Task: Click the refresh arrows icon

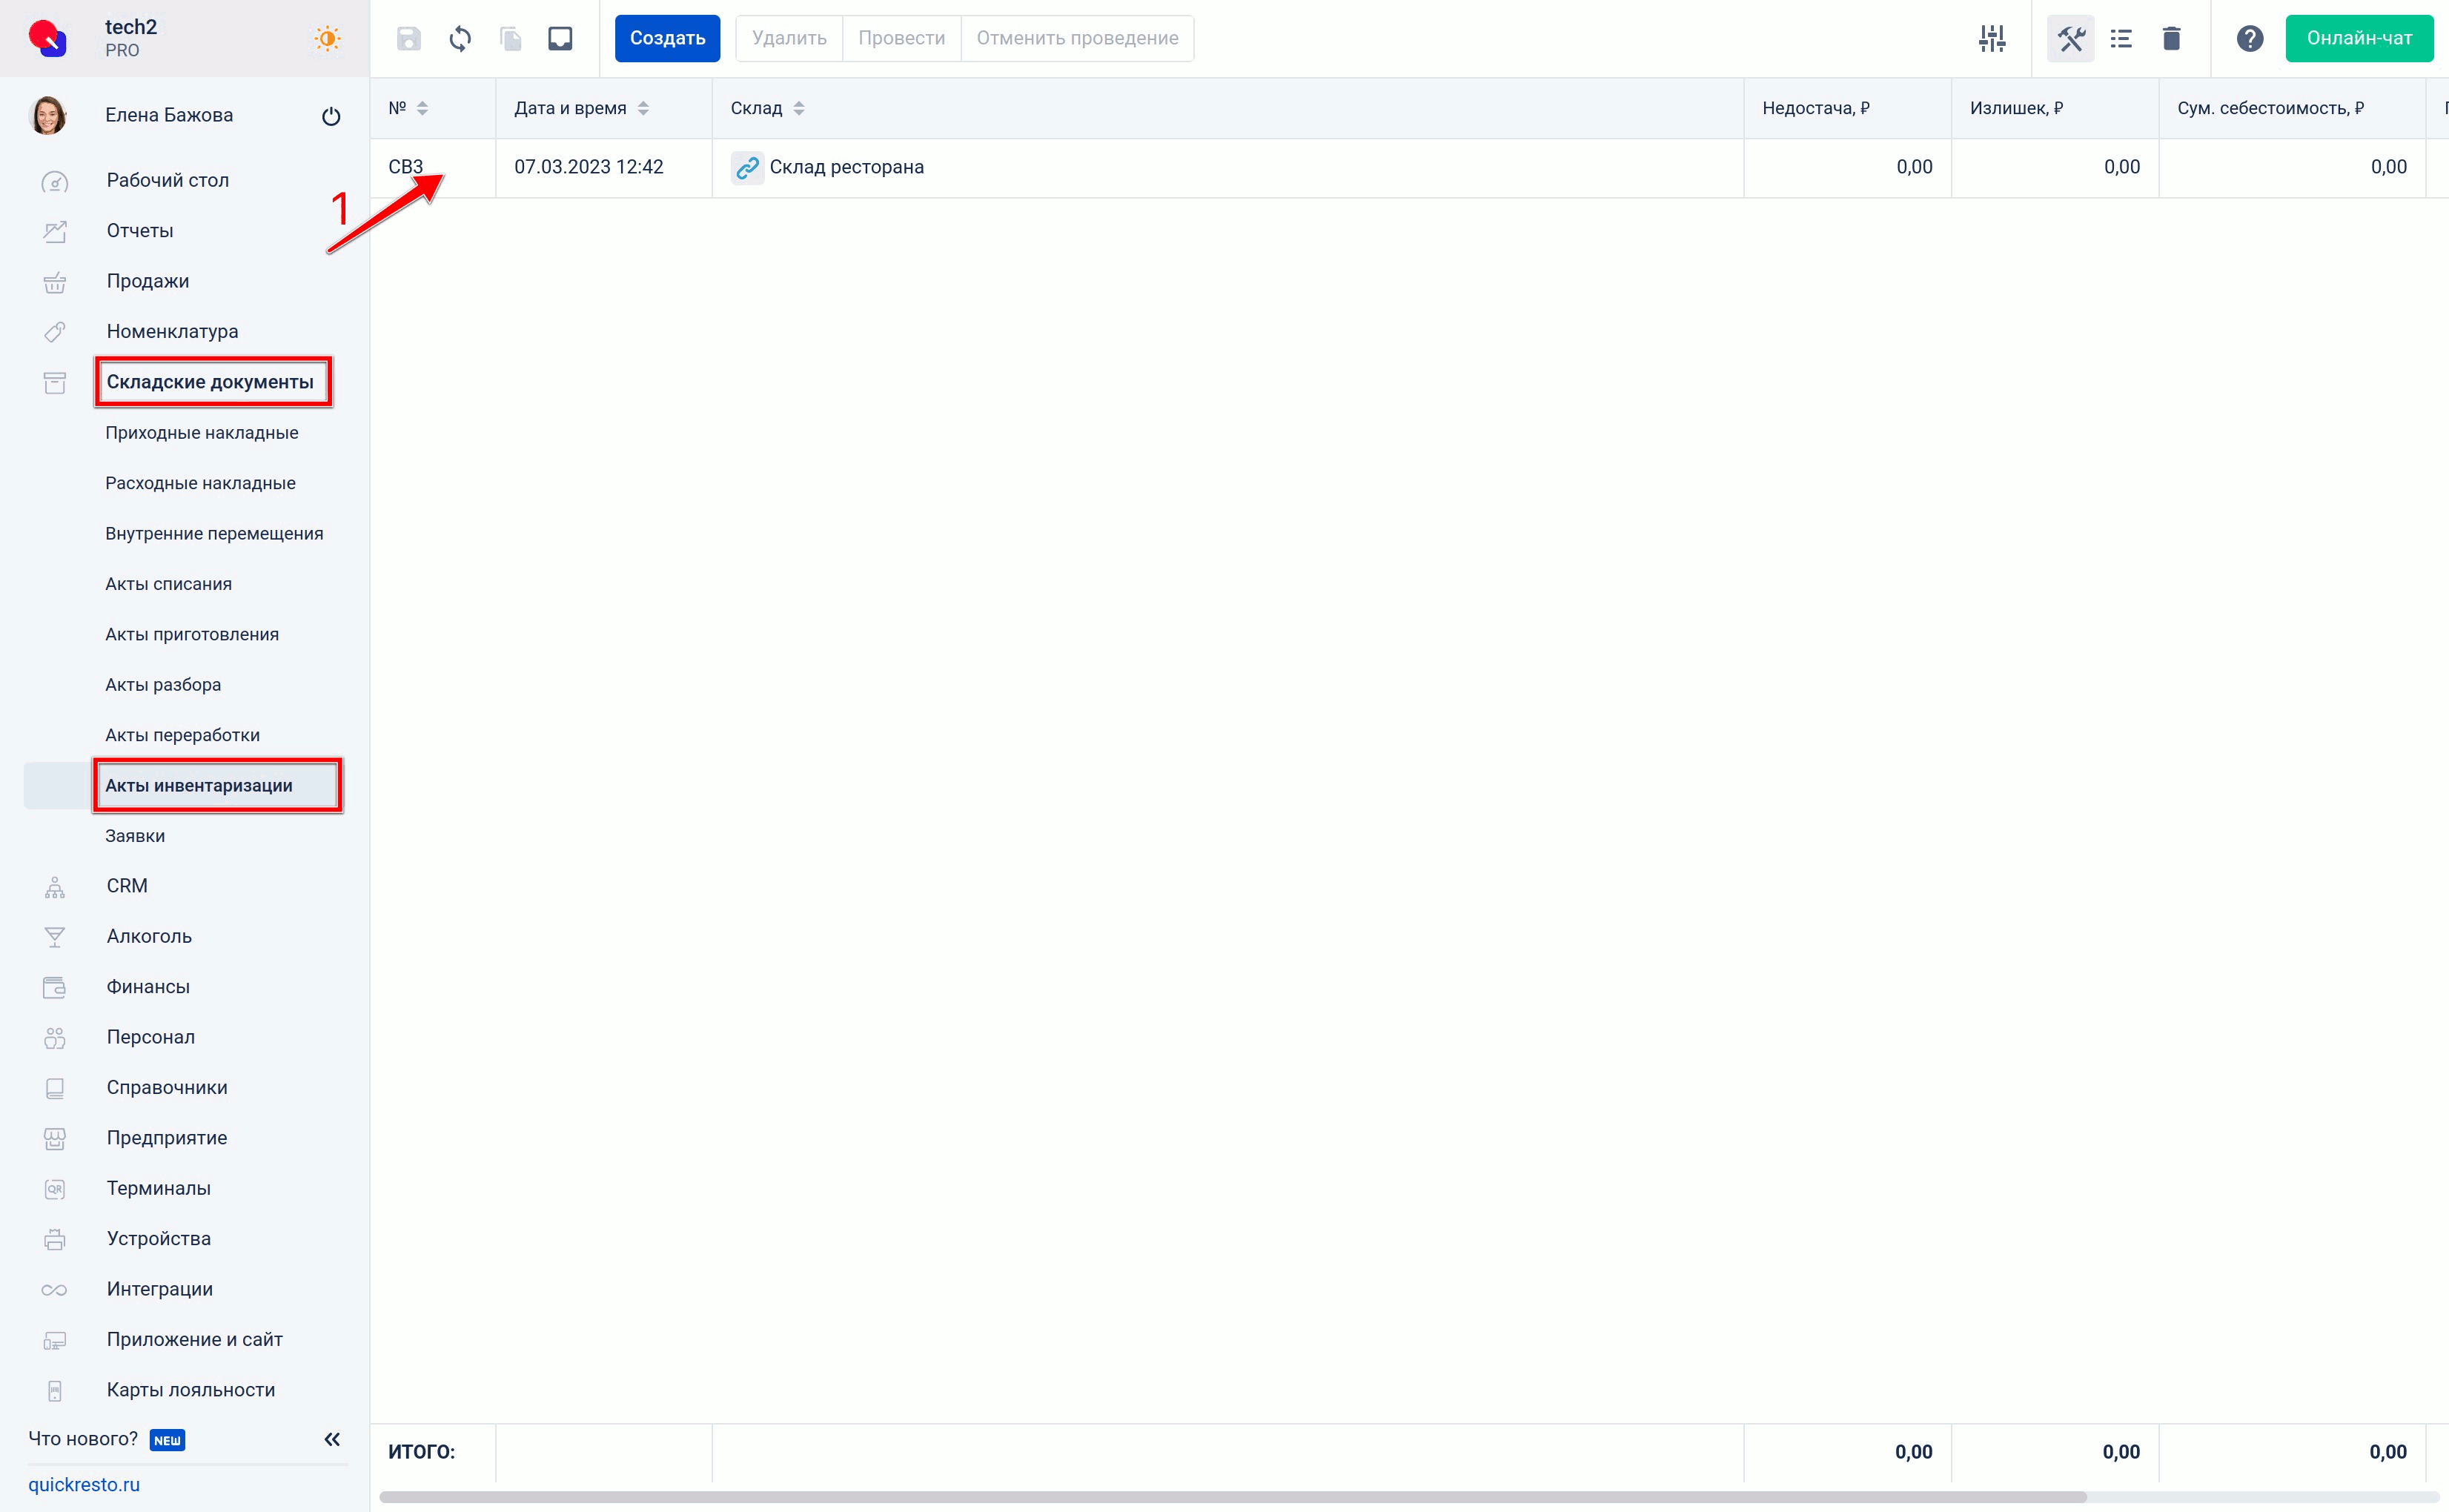Action: coord(460,39)
